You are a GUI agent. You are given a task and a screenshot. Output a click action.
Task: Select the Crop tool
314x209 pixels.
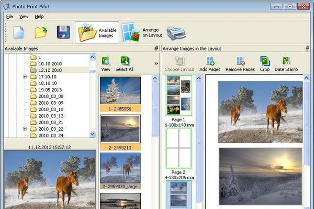[x=265, y=64]
